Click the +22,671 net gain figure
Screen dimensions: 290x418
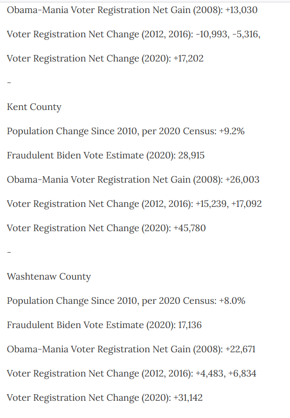coord(240,349)
